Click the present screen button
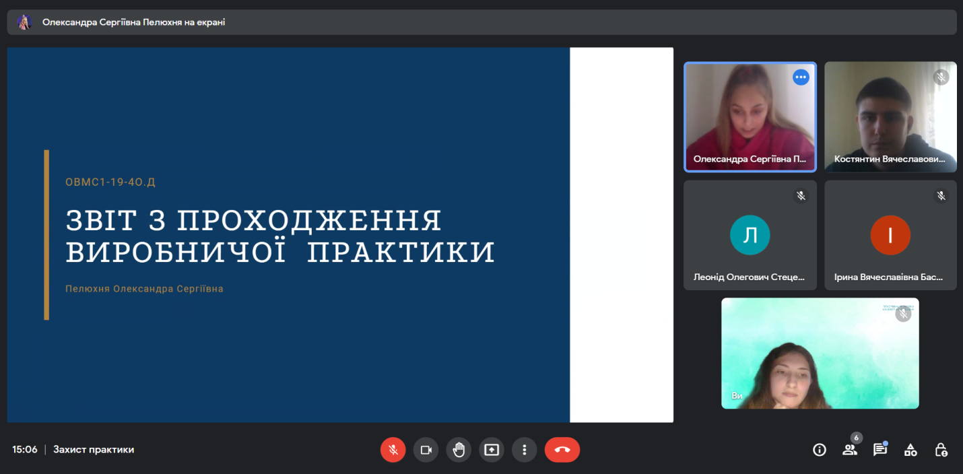 pyautogui.click(x=492, y=450)
